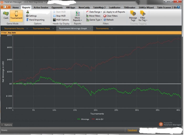Open the Active Session tab
Screen dimensions: 184x135
(41, 8)
